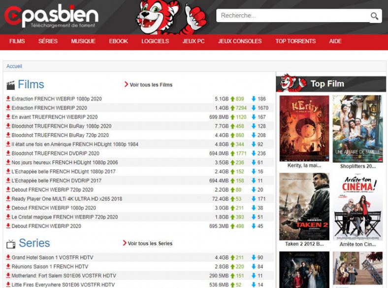Click the Films clapperboard icon
388x288 pixels.
11,85
